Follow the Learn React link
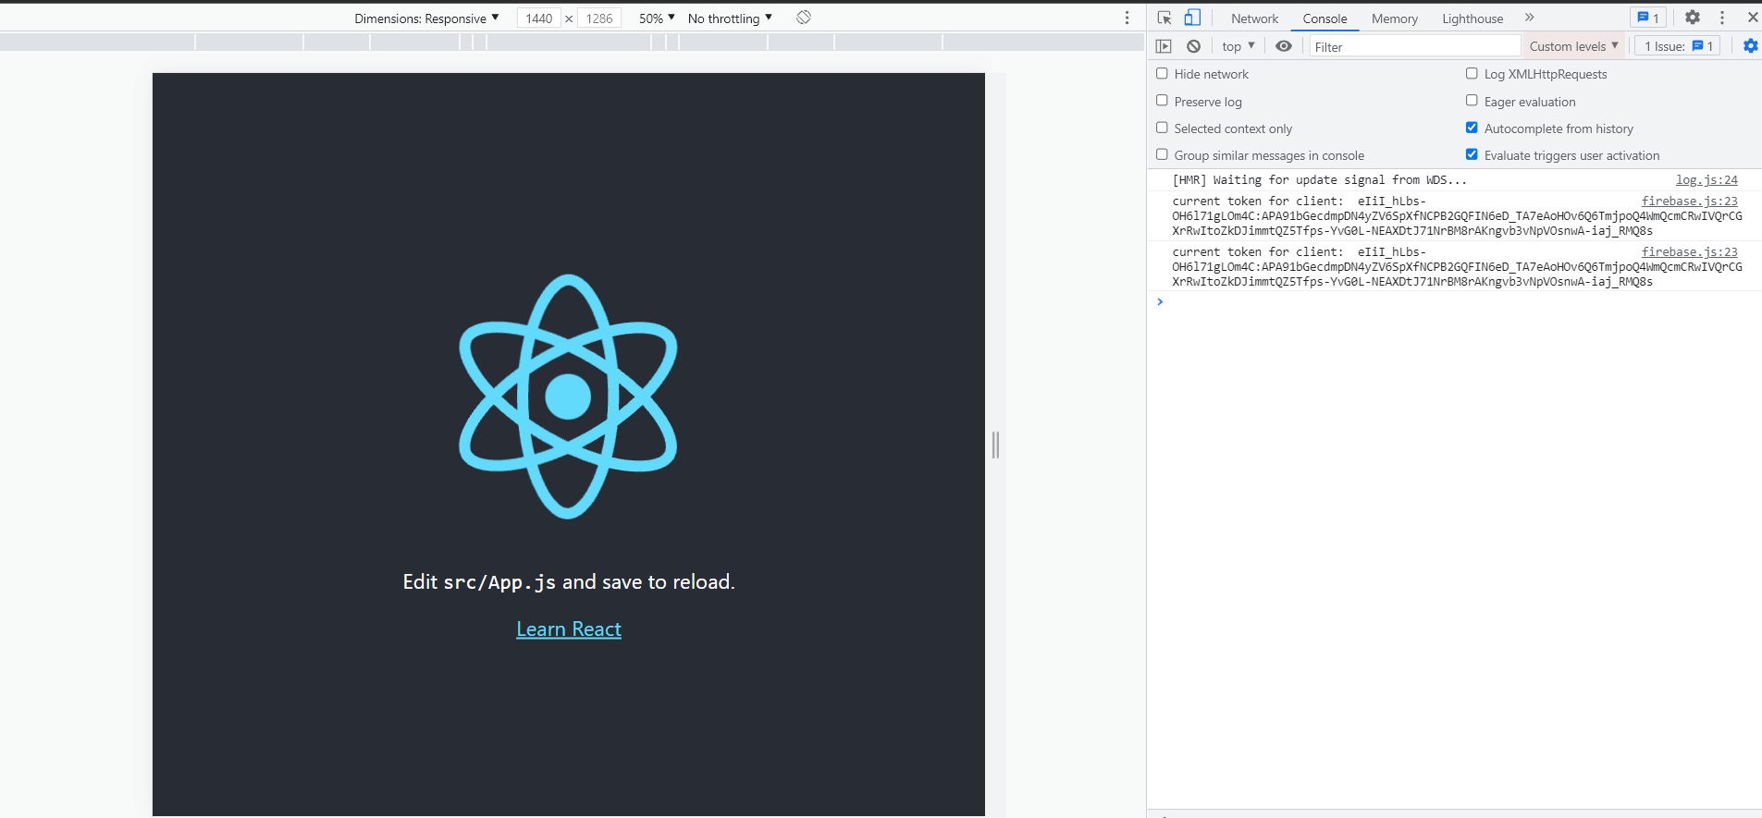The image size is (1762, 818). click(569, 629)
